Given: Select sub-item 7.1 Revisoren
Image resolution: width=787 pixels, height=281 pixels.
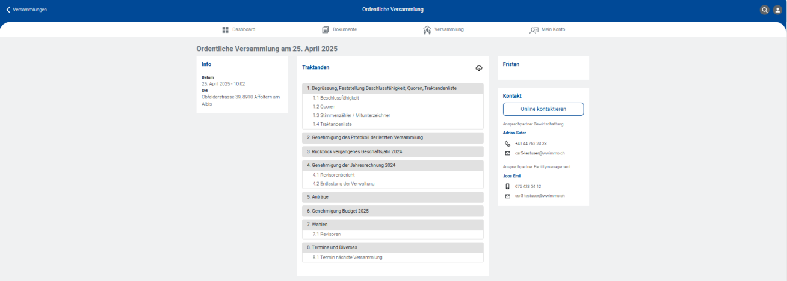Looking at the screenshot, I should point(326,234).
